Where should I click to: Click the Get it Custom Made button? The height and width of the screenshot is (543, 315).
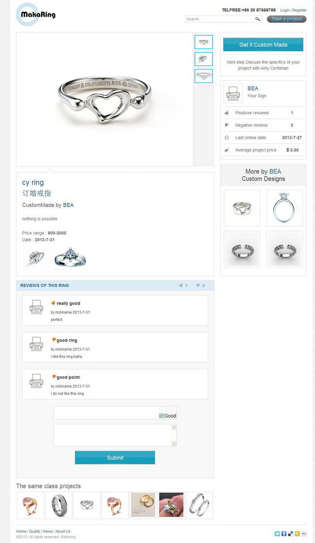tap(263, 44)
